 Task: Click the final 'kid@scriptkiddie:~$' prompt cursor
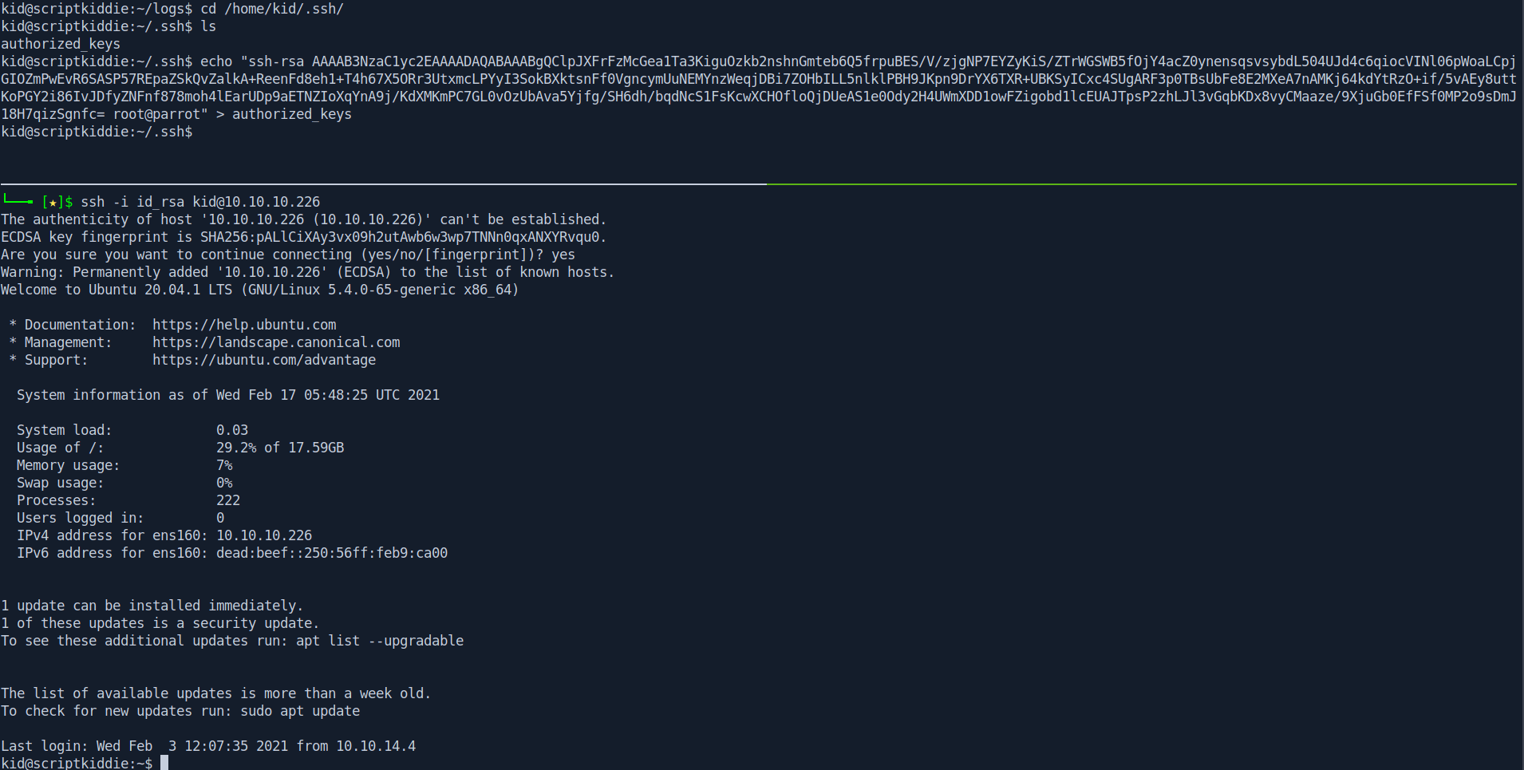coord(164,763)
